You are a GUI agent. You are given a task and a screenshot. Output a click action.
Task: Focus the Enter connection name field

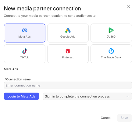coord(68,85)
